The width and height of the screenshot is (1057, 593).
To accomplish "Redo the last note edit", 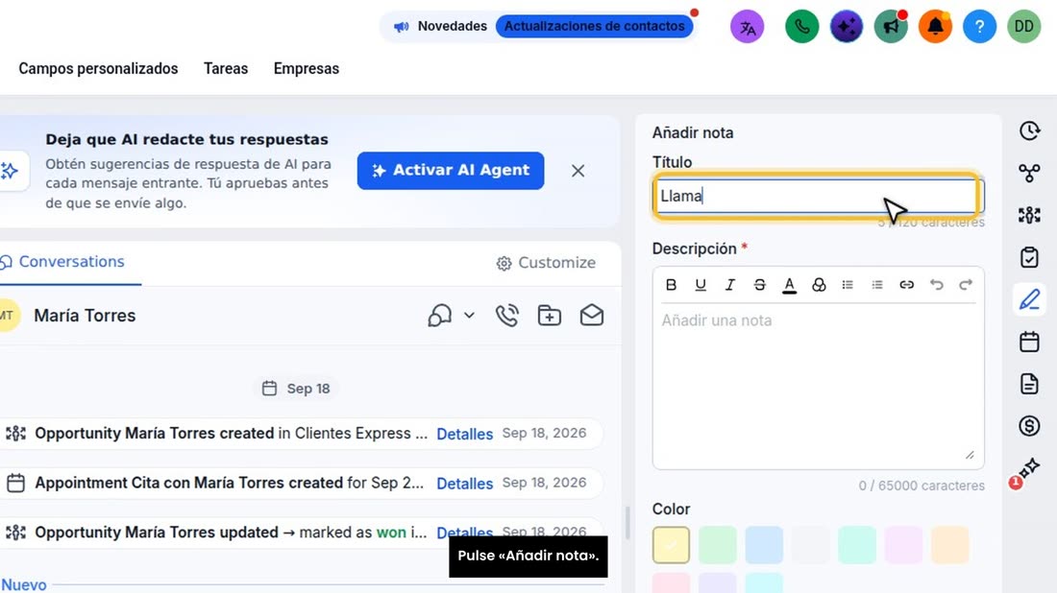I will point(966,285).
